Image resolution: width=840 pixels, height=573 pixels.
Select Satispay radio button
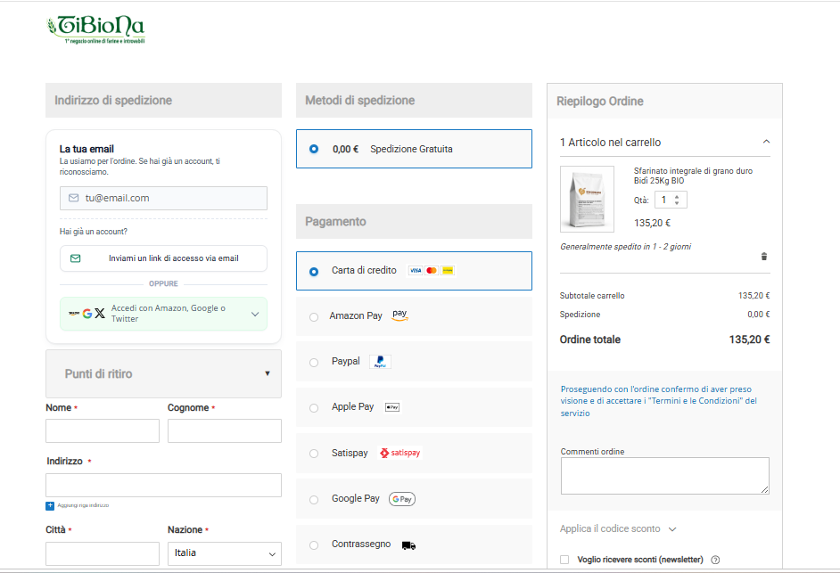click(x=314, y=454)
